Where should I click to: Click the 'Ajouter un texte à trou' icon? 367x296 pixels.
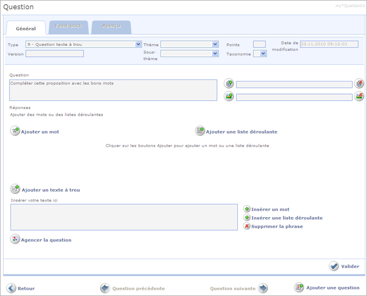15,190
